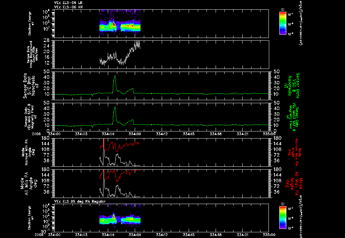This screenshot has height=238, width=345.
Task: Click the red 'Mode Narrow Max PA Angle' label
Action: [295, 152]
